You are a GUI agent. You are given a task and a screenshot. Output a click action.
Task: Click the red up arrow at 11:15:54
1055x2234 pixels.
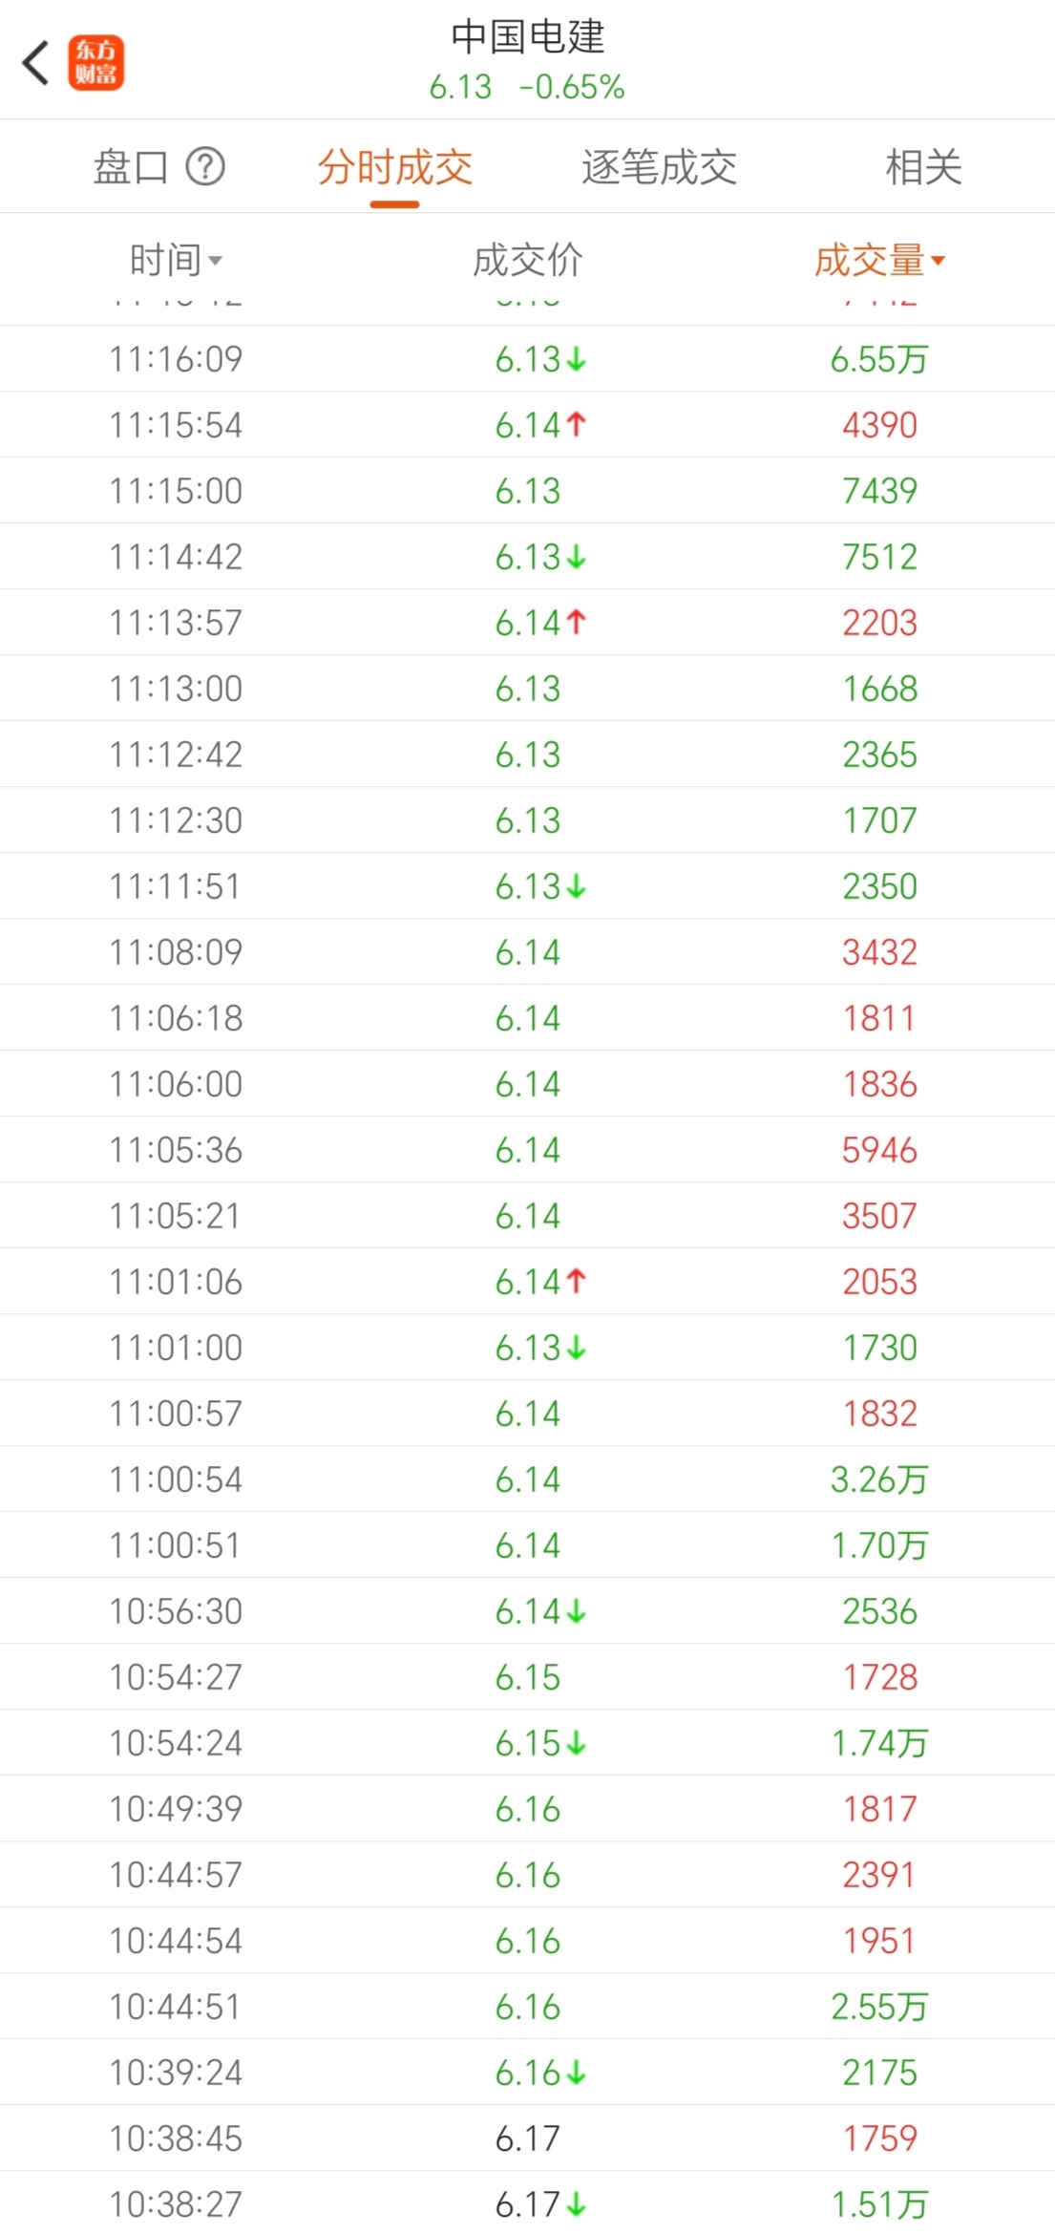[576, 424]
